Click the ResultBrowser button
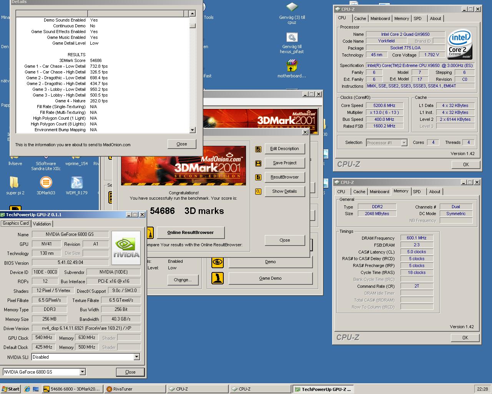 [x=284, y=177]
